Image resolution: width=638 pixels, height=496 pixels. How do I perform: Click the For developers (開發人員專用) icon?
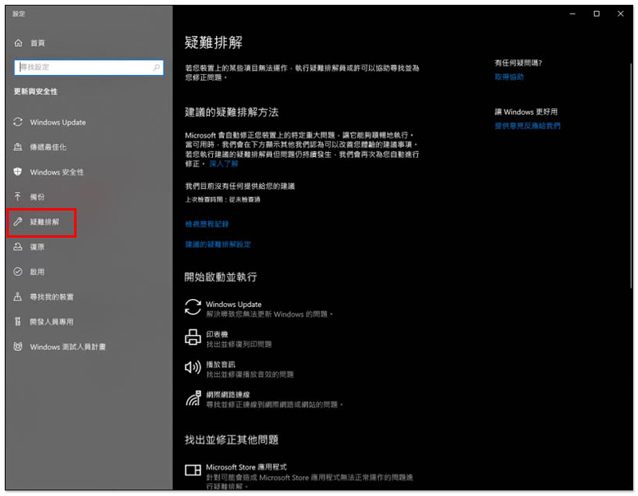tap(18, 321)
